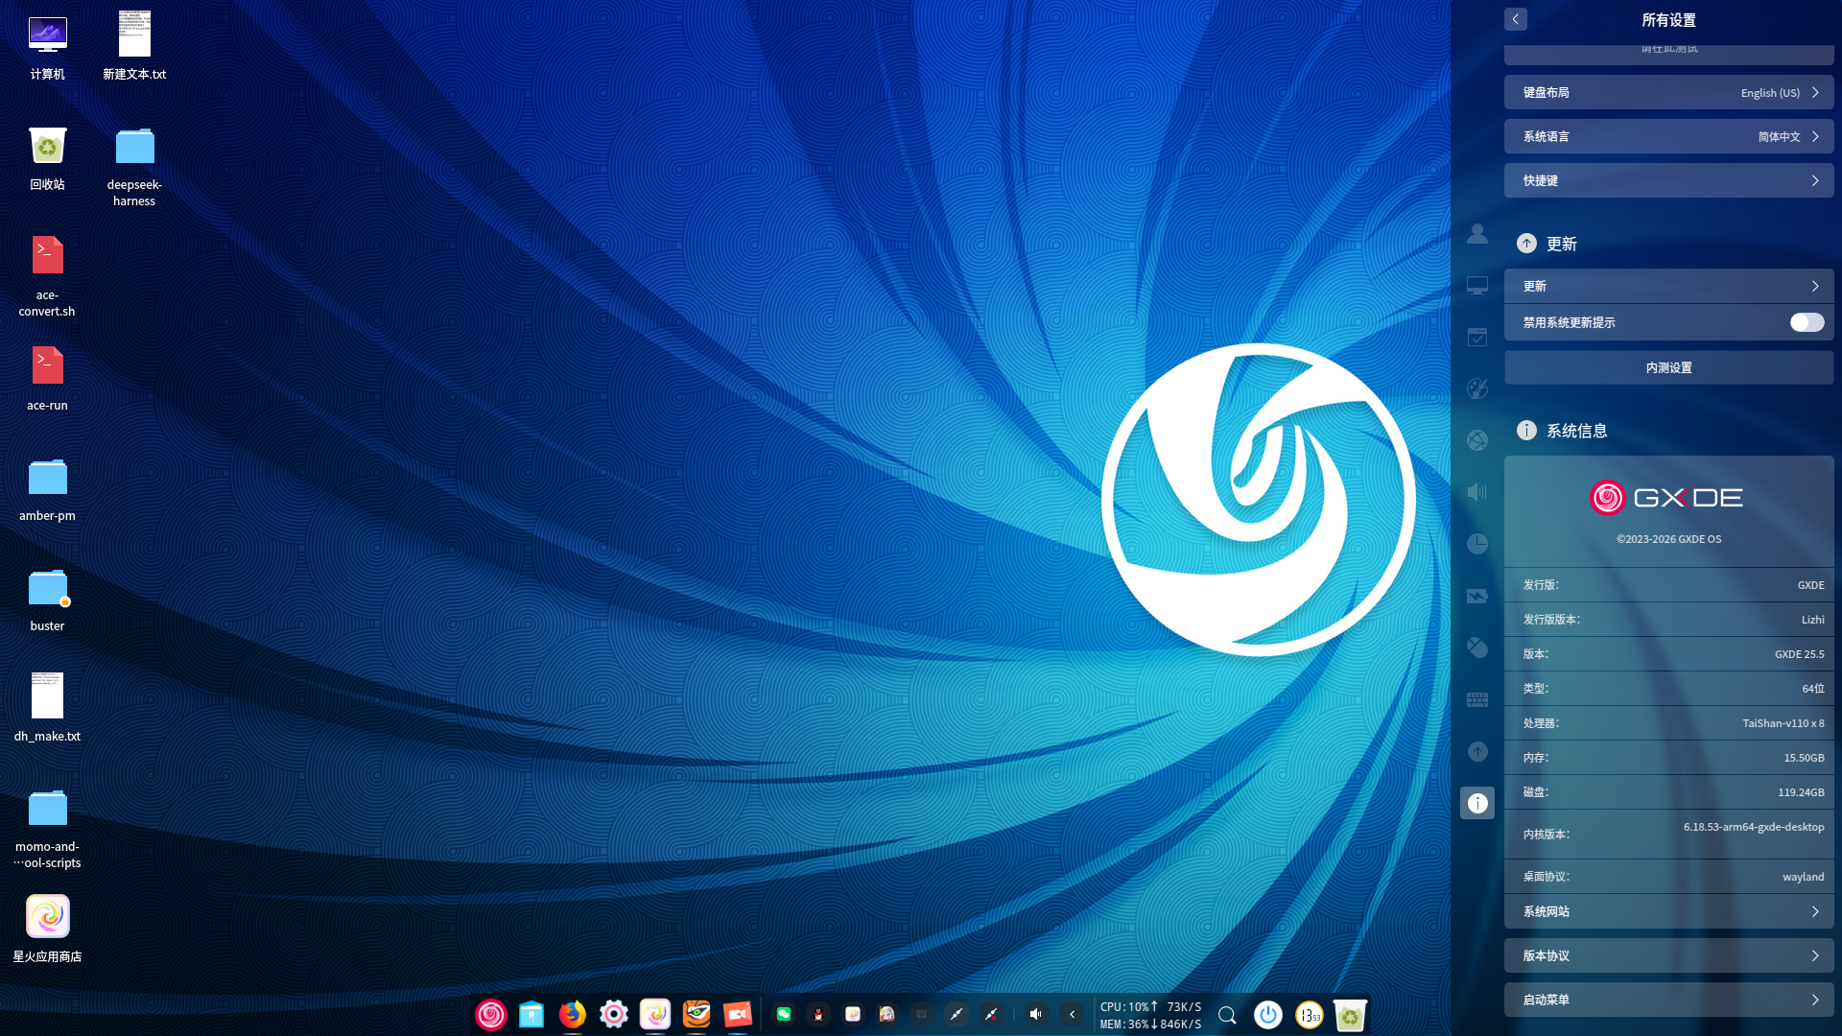
Task: Collapse tray icons with dock arrow
Action: click(1073, 1014)
